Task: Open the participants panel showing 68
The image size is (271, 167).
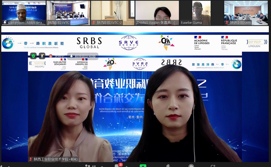Action: (88, 165)
